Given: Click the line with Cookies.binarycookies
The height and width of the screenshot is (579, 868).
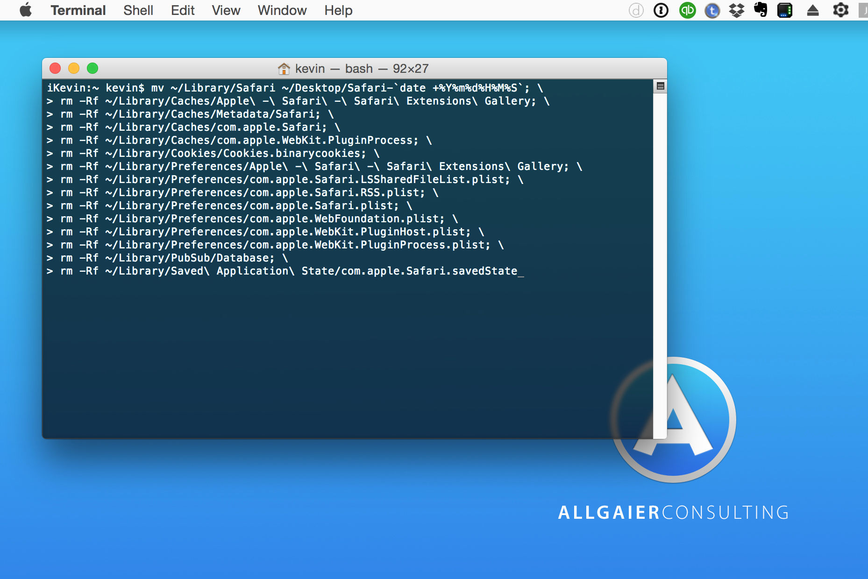Looking at the screenshot, I should [x=213, y=153].
